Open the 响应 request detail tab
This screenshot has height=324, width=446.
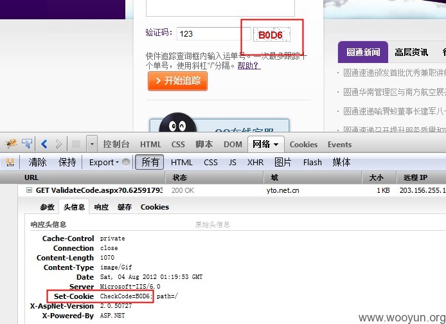[101, 207]
